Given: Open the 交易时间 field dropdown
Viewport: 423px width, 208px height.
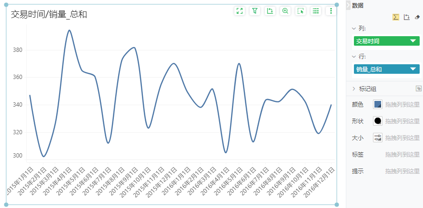Looking at the screenshot, I should pos(413,41).
